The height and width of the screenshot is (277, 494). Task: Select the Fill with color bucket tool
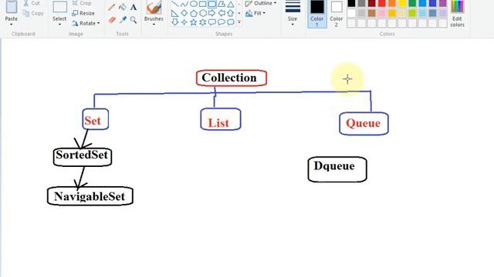pos(123,7)
